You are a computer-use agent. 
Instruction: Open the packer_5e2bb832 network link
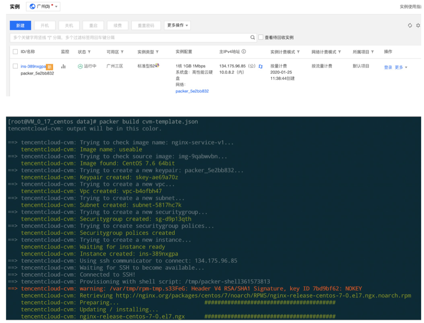click(x=192, y=91)
